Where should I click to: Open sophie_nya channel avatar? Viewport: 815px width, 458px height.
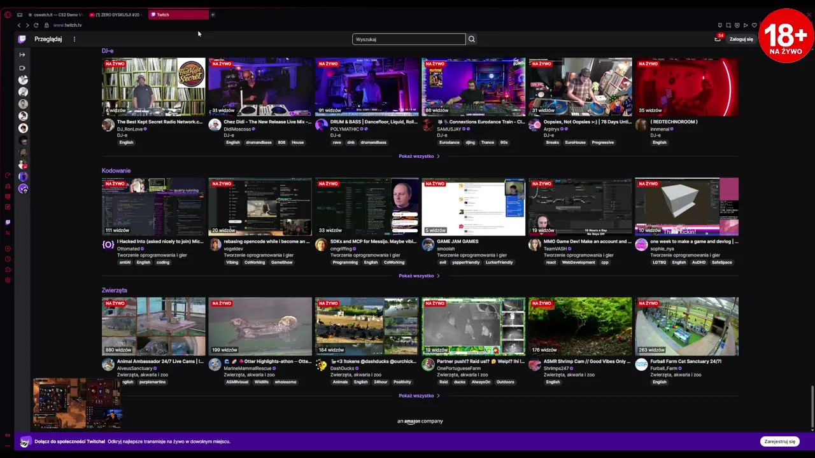[641, 244]
